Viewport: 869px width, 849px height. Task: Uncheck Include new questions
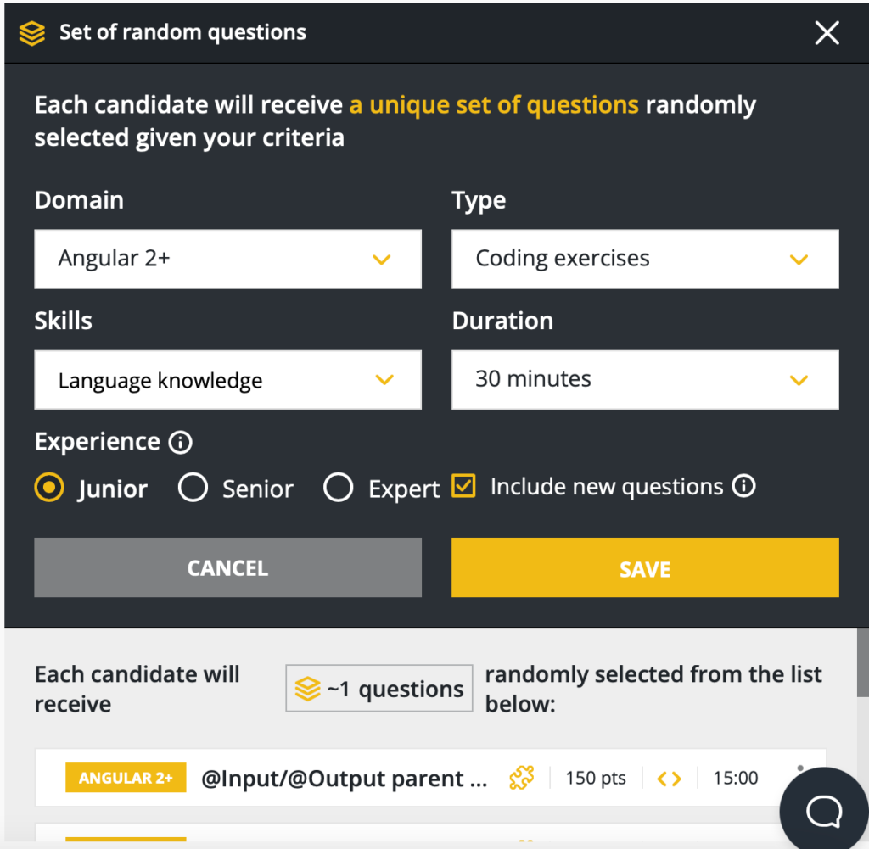click(x=463, y=486)
